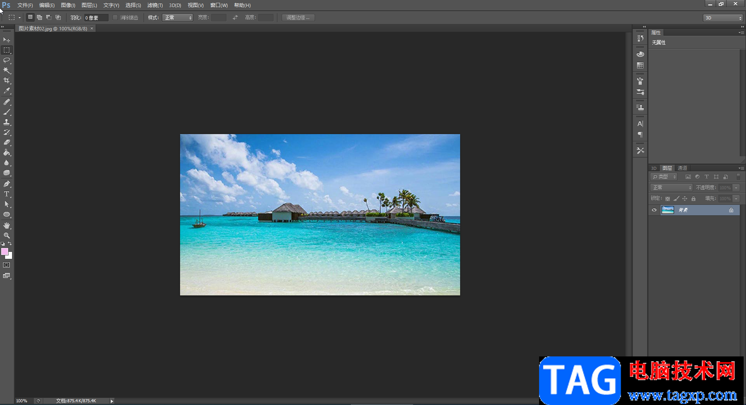This screenshot has width=746, height=405.
Task: Choose Add to Selection mode
Action: [39, 17]
